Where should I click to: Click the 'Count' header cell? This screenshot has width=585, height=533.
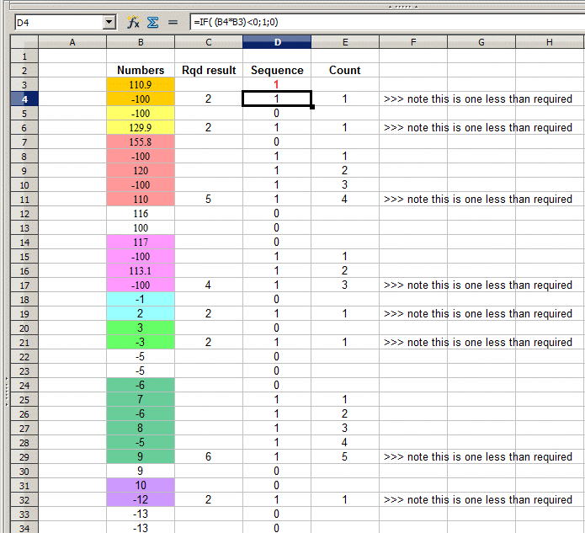344,71
